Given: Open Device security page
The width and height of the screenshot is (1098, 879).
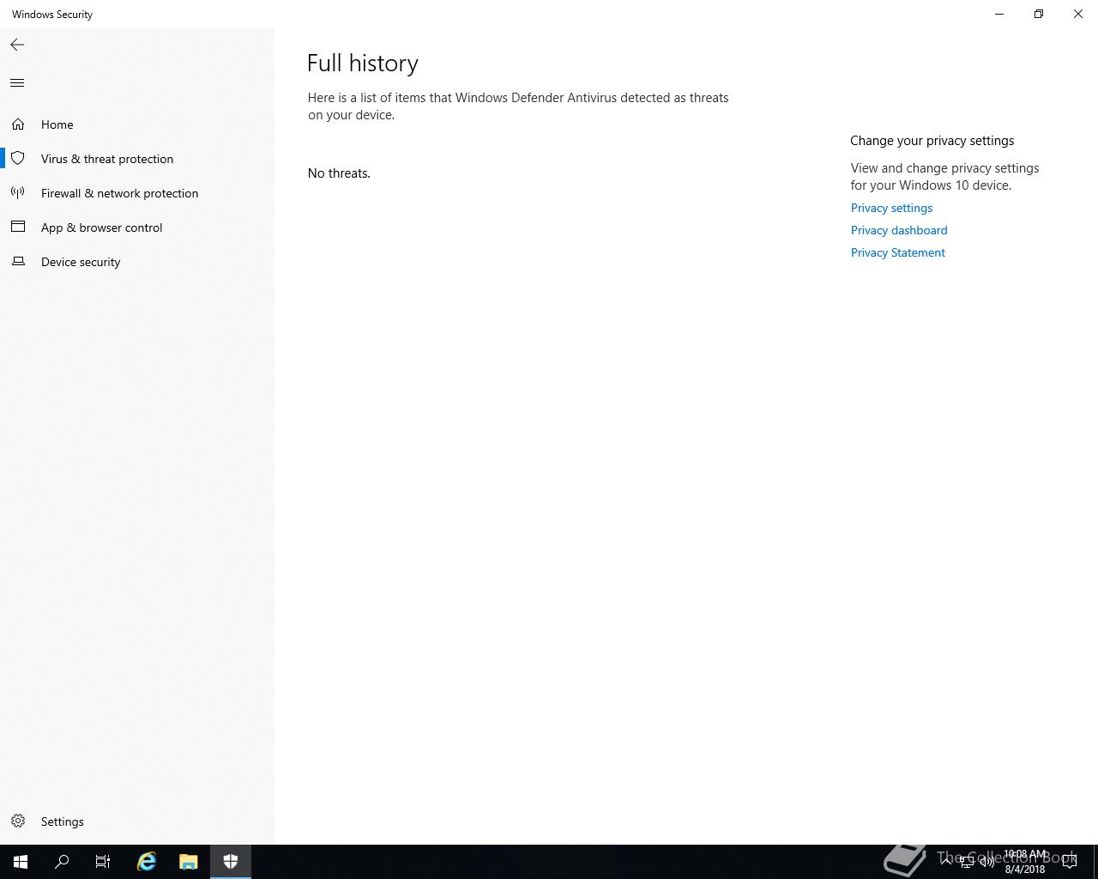Looking at the screenshot, I should tap(137, 262).
